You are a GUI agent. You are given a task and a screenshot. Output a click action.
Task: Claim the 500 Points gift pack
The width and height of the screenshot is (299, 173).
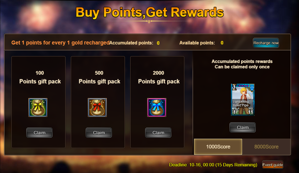click(x=99, y=133)
